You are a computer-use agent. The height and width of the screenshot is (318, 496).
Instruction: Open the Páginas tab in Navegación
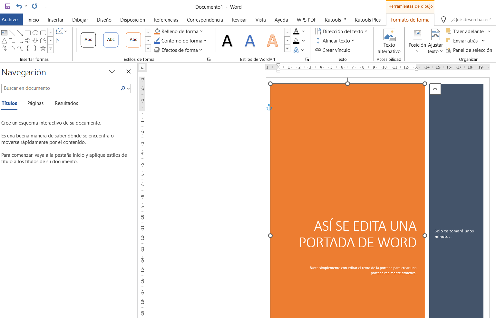tap(35, 103)
